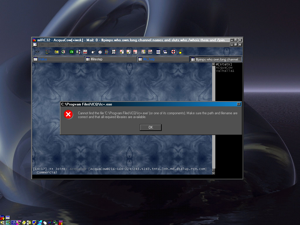Screen dimensions: 300x225
Task: Click the List Channels globe icon
Action: click(64, 52)
